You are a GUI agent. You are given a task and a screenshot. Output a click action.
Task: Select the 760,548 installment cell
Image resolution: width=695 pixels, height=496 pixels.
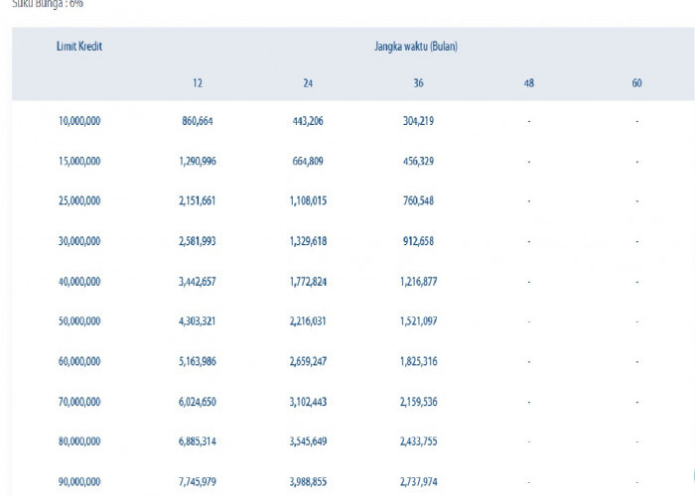click(418, 201)
